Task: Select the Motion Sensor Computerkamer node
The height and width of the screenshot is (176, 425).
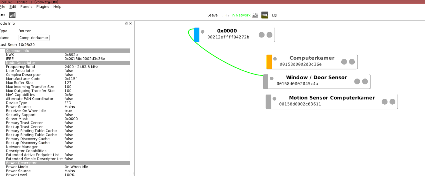Action: [332, 102]
